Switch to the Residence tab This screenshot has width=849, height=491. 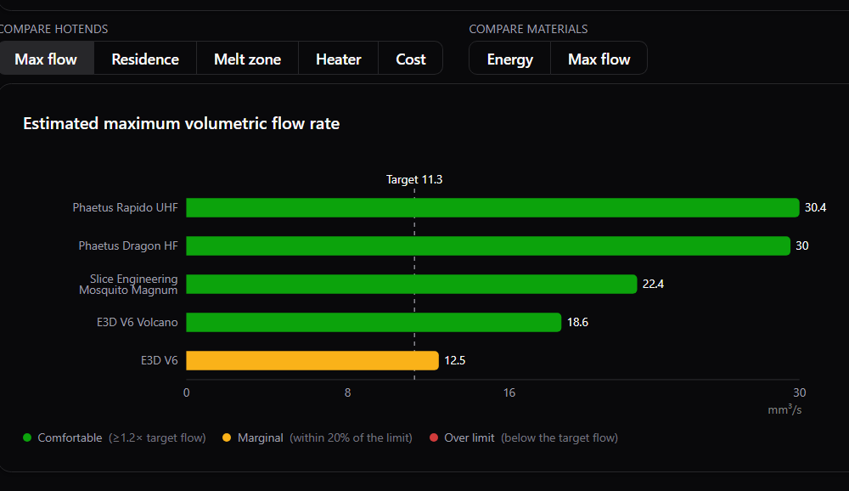pyautogui.click(x=145, y=59)
